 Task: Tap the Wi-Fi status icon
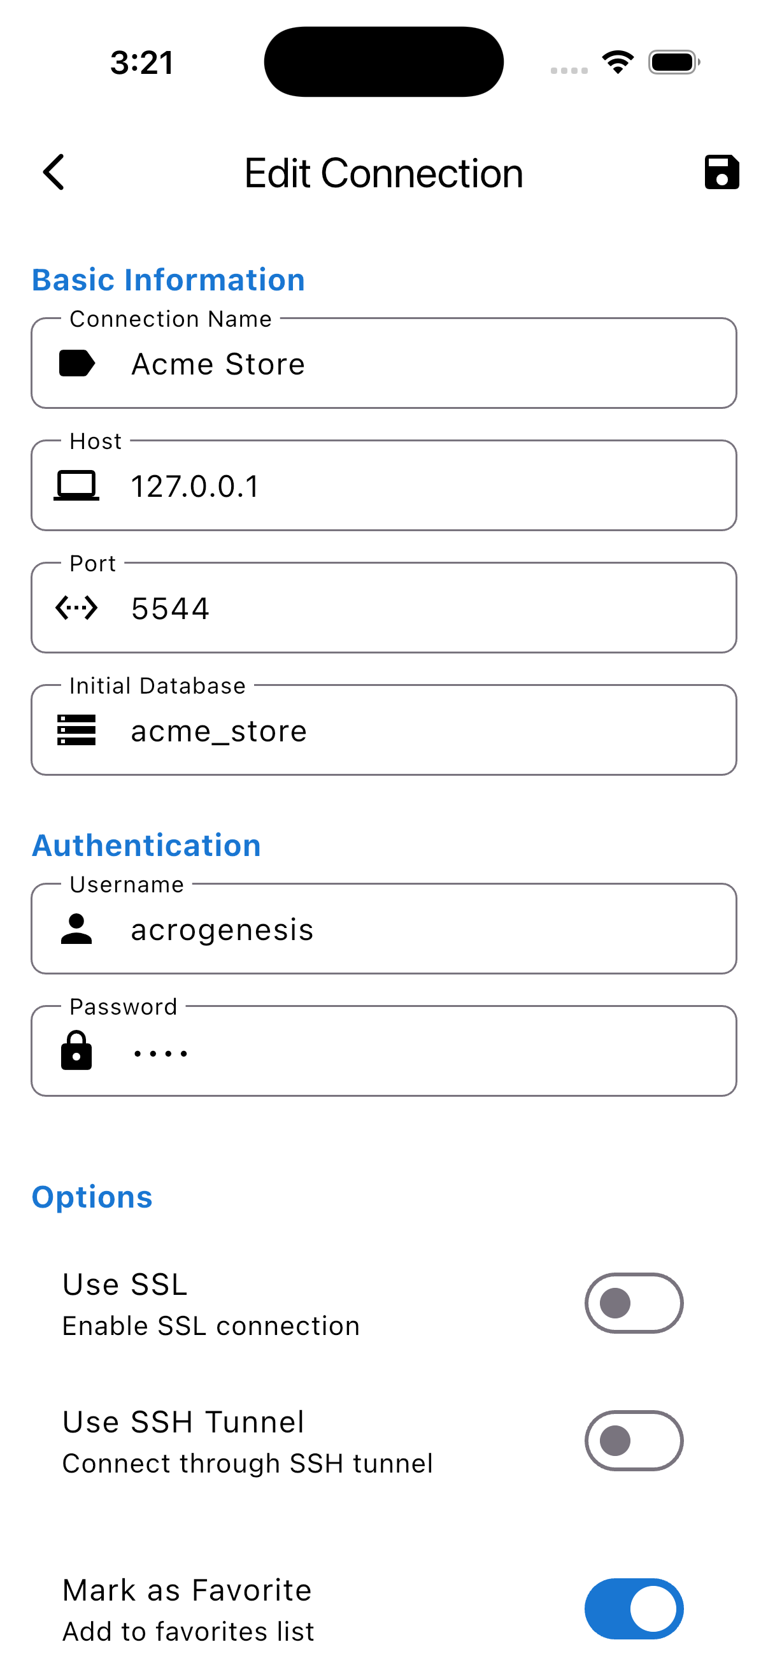[618, 62]
